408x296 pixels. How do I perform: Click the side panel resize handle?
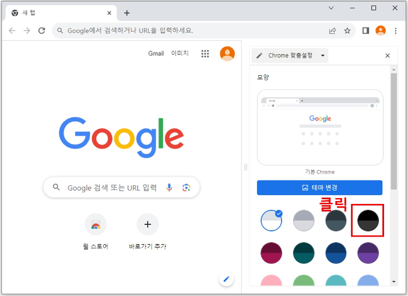[x=245, y=167]
